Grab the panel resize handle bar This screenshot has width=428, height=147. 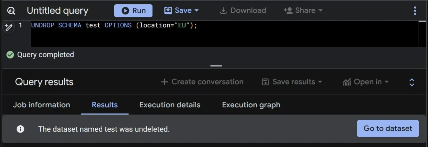point(216,66)
